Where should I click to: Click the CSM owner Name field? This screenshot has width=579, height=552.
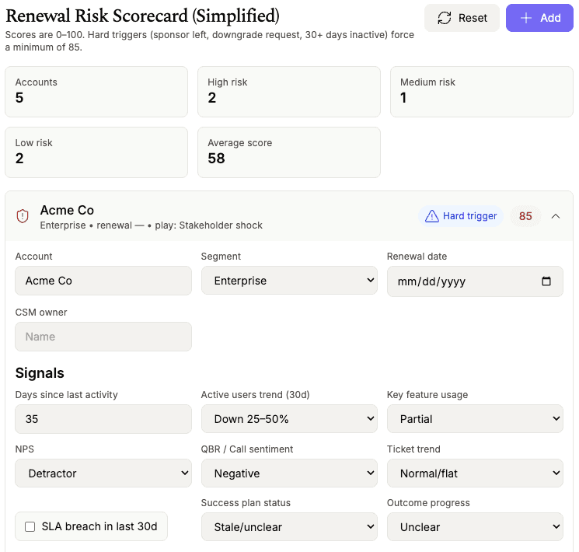tap(103, 337)
